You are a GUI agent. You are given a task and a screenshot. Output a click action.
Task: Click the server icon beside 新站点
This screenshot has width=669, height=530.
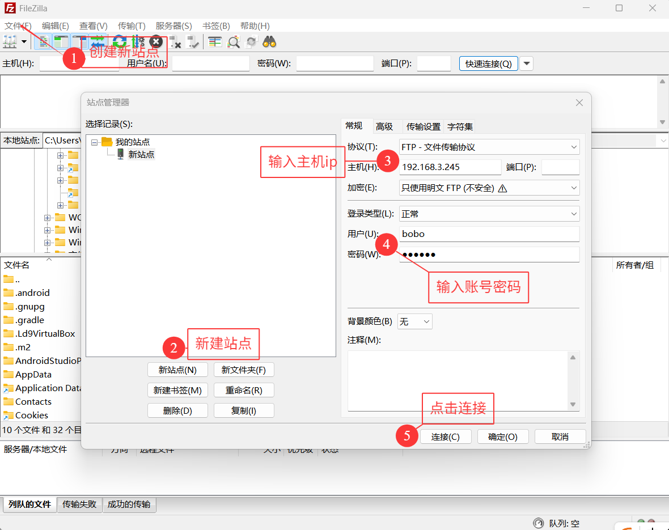tap(120, 154)
